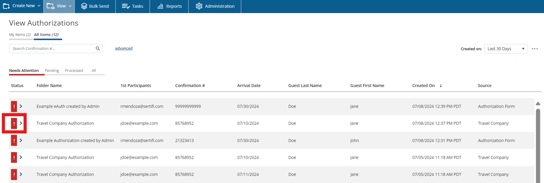544x183 pixels.
Task: Open Administration settings
Action: click(215, 6)
